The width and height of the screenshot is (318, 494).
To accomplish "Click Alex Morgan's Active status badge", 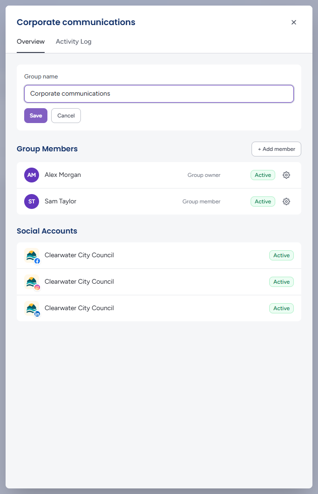I will (x=263, y=175).
